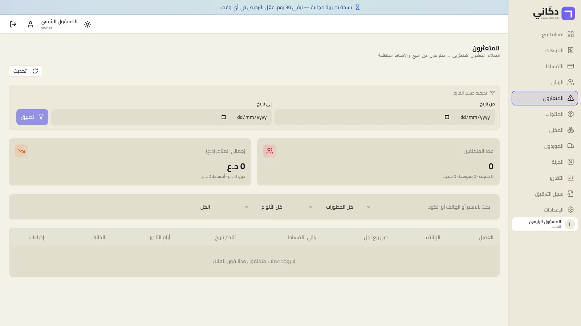The width and height of the screenshot is (581, 326).
Task: Click the المخزن warehouse icon
Action: [x=570, y=130]
